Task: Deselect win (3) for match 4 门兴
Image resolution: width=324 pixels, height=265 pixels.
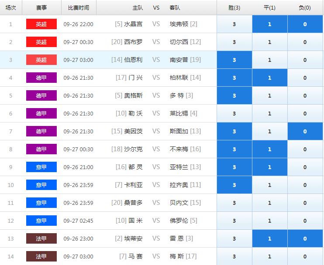Action: pyautogui.click(x=234, y=78)
